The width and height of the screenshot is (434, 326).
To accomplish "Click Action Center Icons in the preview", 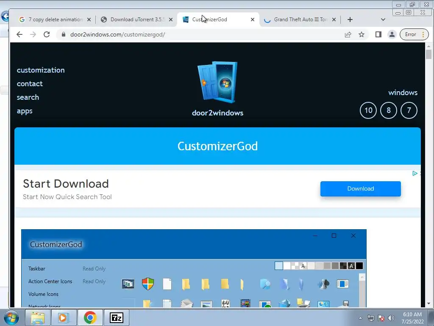I will pyautogui.click(x=50, y=281).
